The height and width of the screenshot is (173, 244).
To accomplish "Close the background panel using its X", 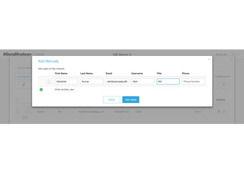I will 231,59.
